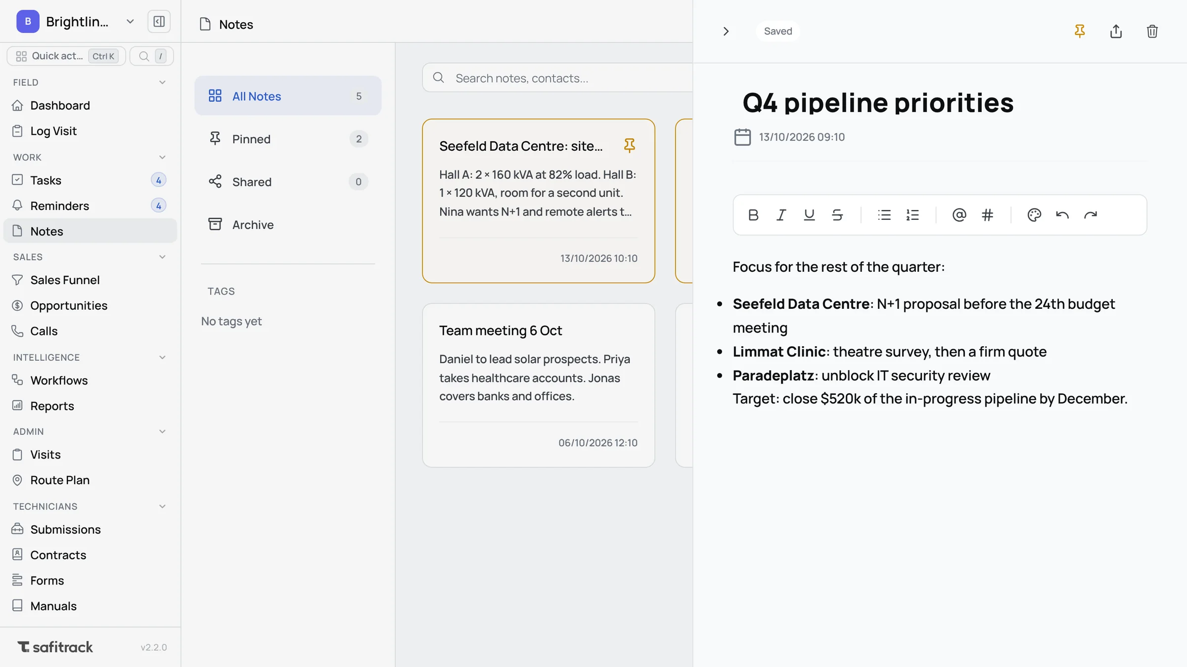Open the Tasks page
1187x667 pixels.
(90, 180)
